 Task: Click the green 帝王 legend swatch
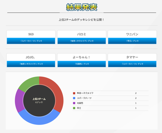pyautogui.click(x=74, y=108)
